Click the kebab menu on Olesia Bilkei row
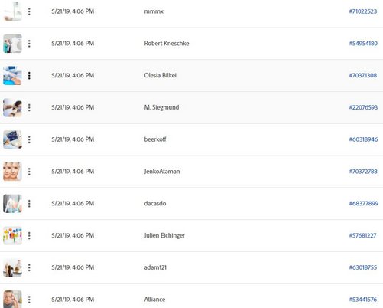 [x=29, y=76]
